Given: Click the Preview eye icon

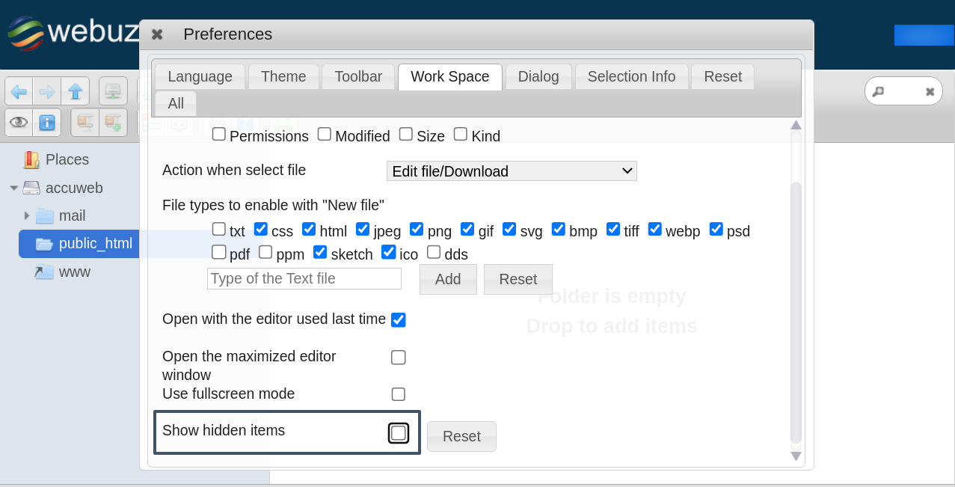Looking at the screenshot, I should (19, 123).
